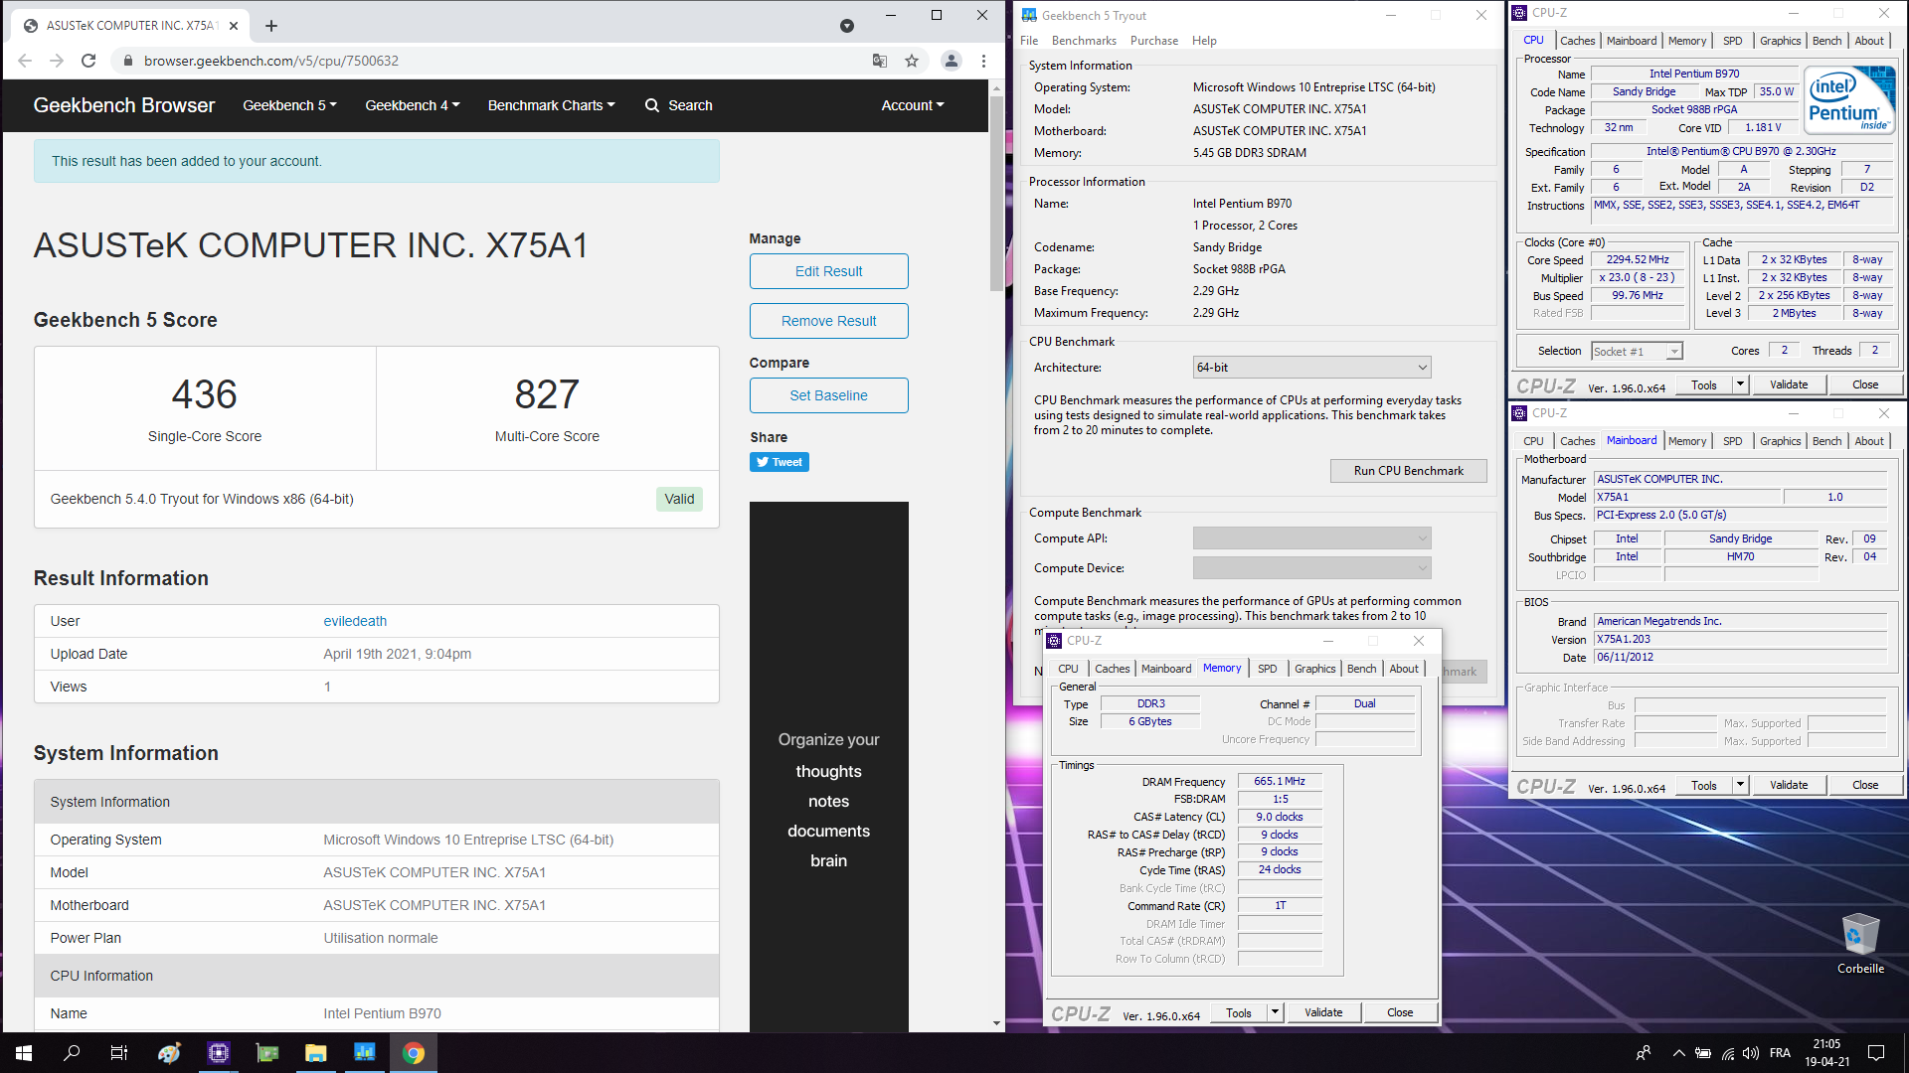Expand the Geekbench 4 navigation menu
The image size is (1909, 1073).
(x=413, y=105)
